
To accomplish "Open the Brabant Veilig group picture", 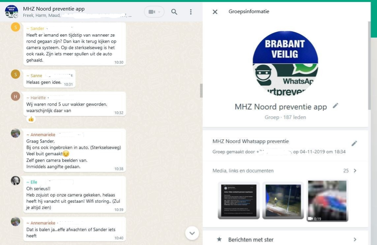I will pyautogui.click(x=285, y=63).
